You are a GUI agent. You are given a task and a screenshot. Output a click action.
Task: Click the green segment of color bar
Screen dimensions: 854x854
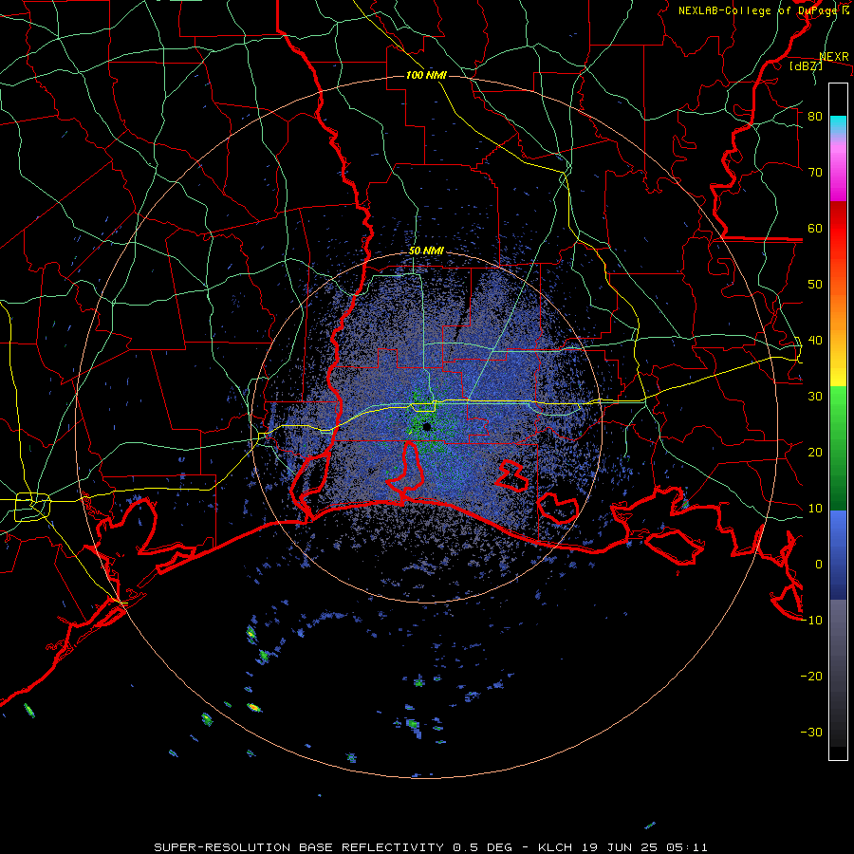click(838, 448)
